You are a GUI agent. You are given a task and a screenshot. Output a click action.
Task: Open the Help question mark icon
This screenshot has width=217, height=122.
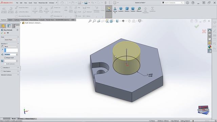pyautogui.click(x=193, y=3)
